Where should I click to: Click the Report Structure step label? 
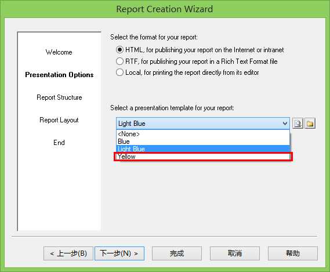click(x=59, y=97)
